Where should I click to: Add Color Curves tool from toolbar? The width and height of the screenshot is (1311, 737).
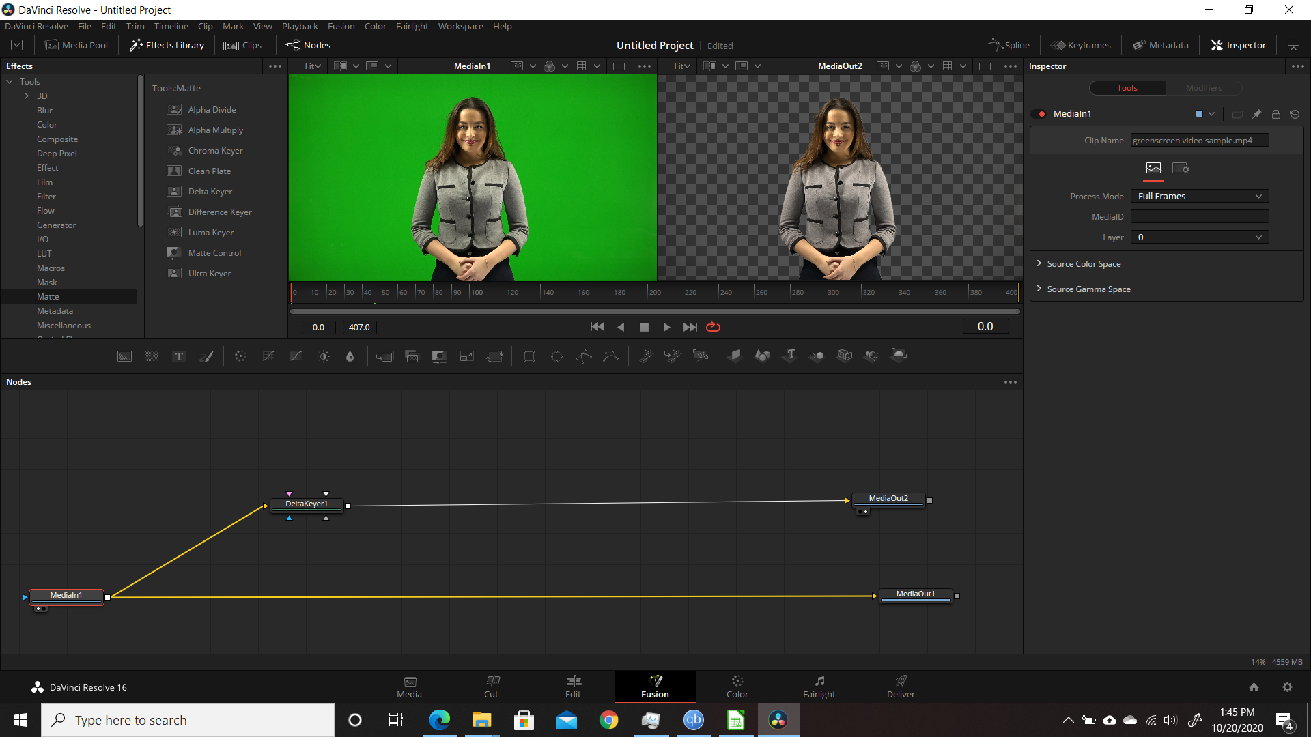[x=268, y=356]
